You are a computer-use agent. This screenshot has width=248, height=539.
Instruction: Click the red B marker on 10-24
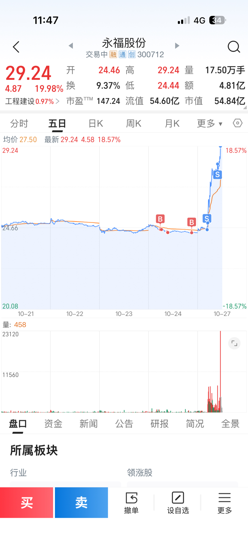160,219
